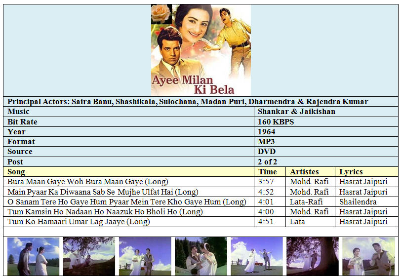Open fourth thumbnail with pine trees behind couple
Screen dimensions: 402x279
pos(201,256)
